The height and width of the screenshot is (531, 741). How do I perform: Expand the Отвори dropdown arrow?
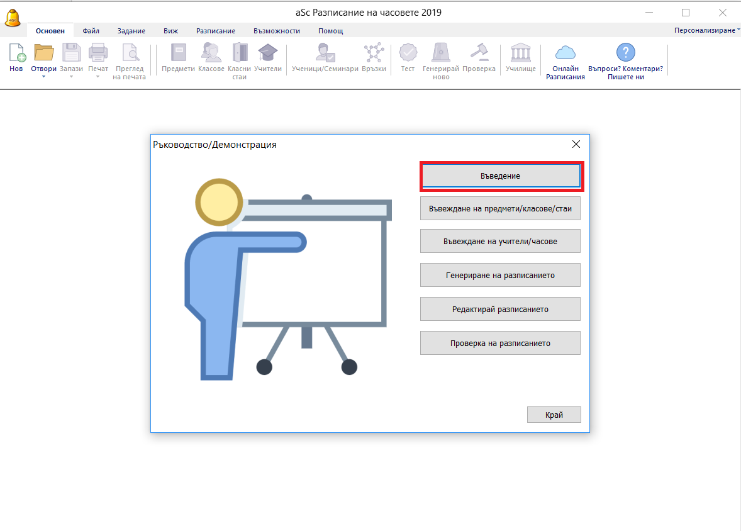(x=44, y=77)
